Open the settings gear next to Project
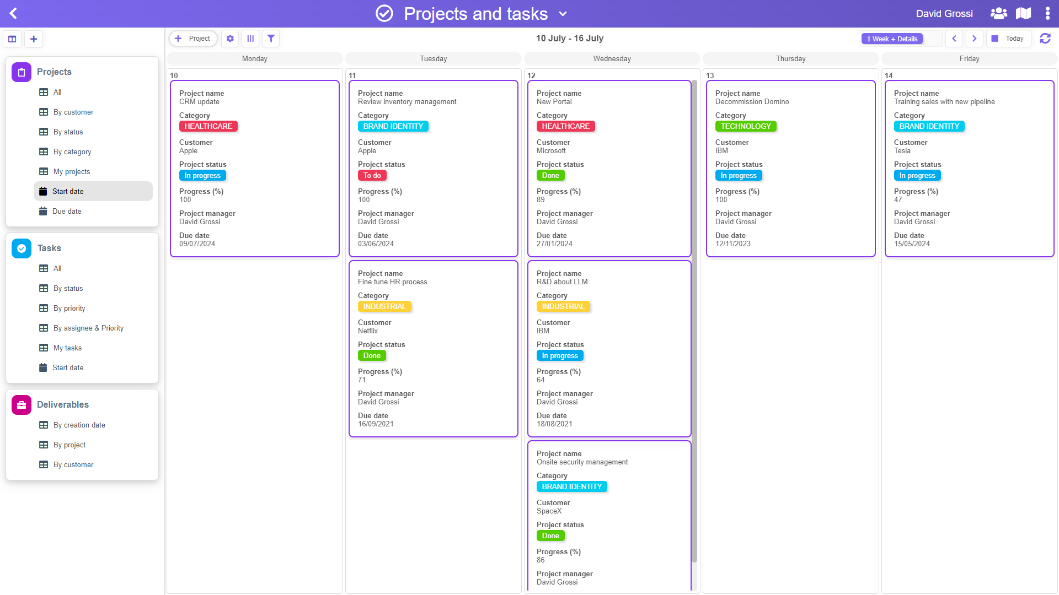 click(x=230, y=39)
